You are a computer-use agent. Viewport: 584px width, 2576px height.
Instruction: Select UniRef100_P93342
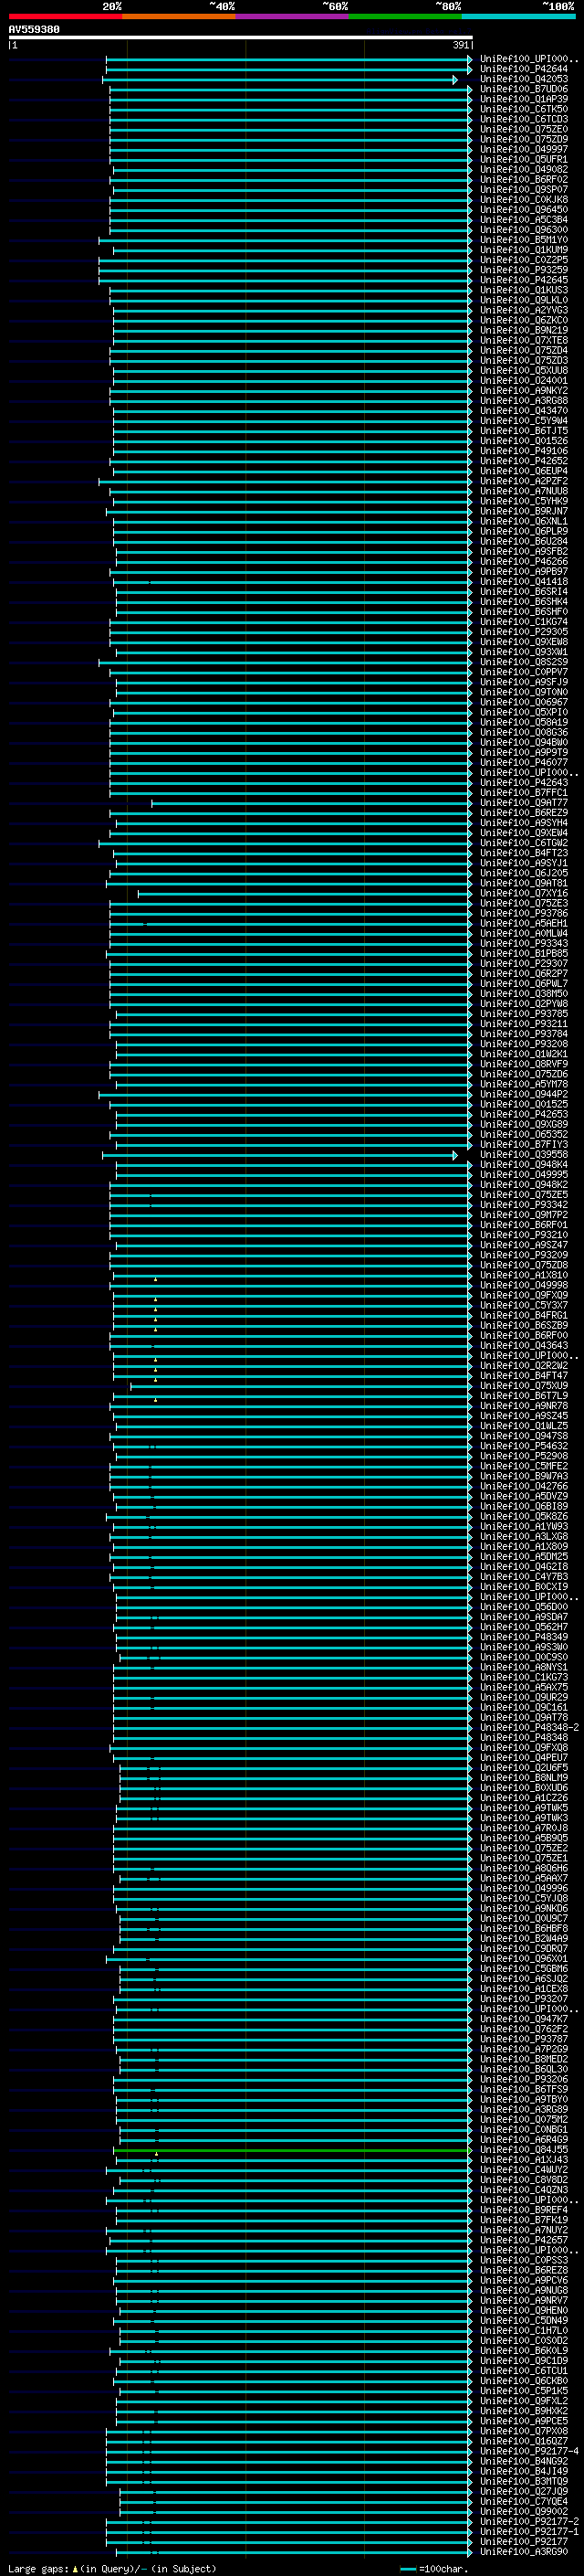click(524, 1205)
